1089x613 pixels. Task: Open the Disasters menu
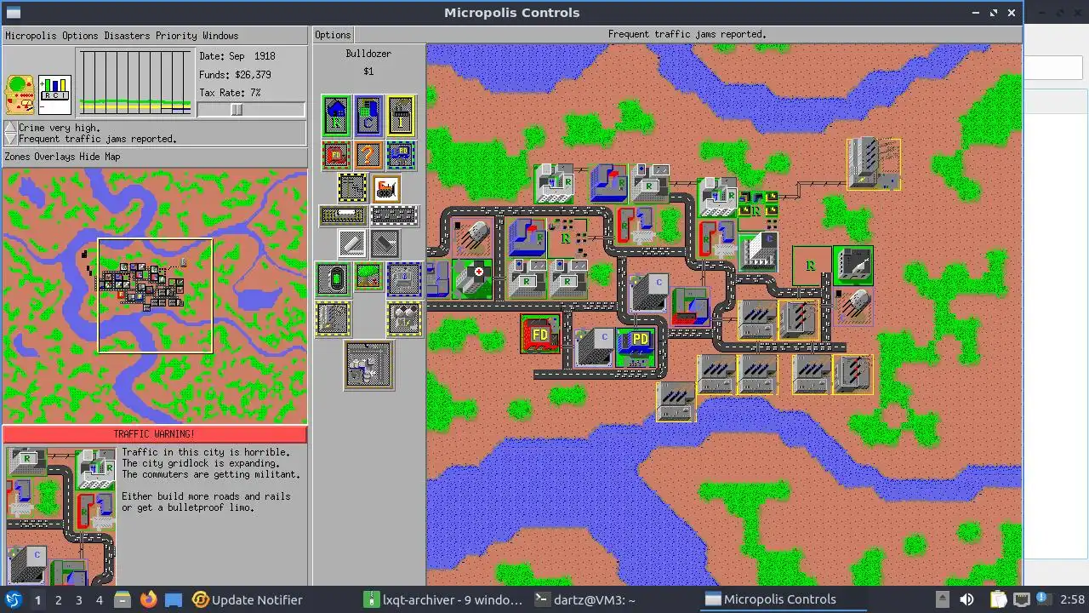point(127,36)
